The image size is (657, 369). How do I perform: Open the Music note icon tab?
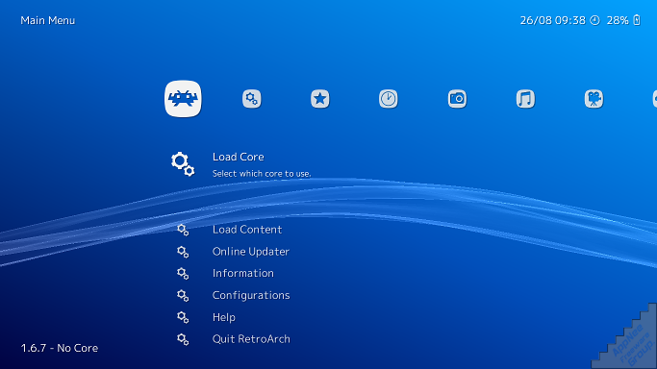[x=525, y=99]
